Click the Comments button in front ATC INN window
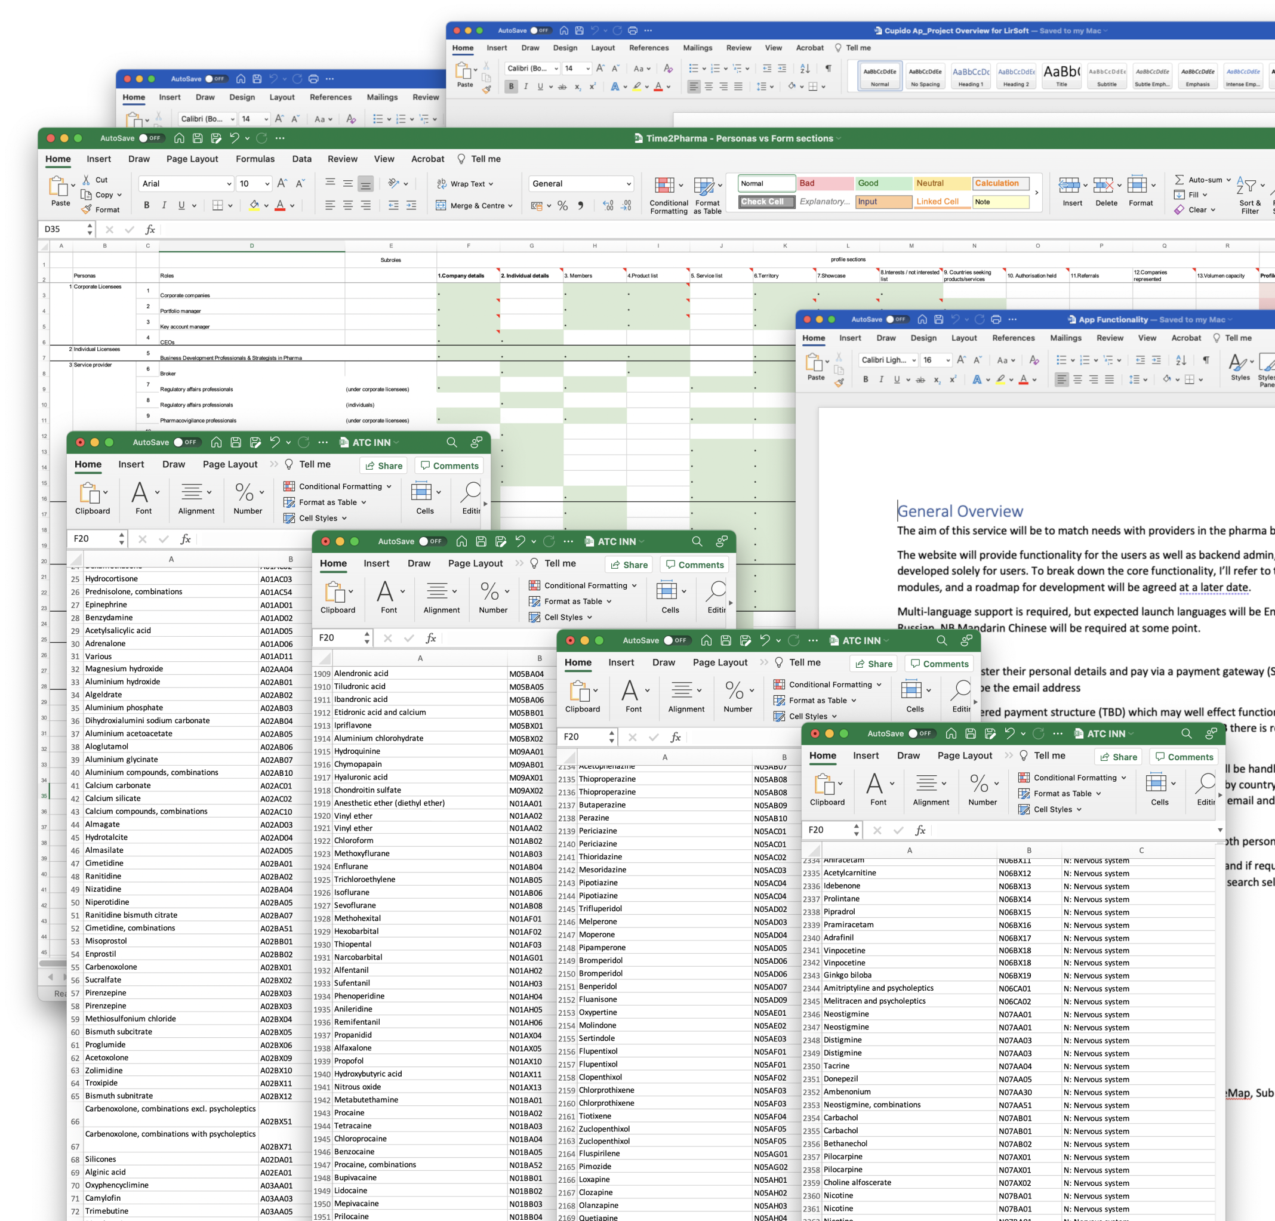The width and height of the screenshot is (1275, 1221). (1183, 757)
